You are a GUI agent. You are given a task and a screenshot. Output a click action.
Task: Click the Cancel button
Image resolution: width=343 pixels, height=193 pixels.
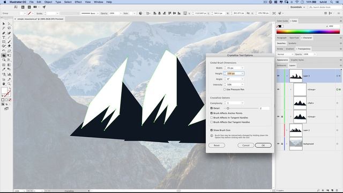click(245, 145)
